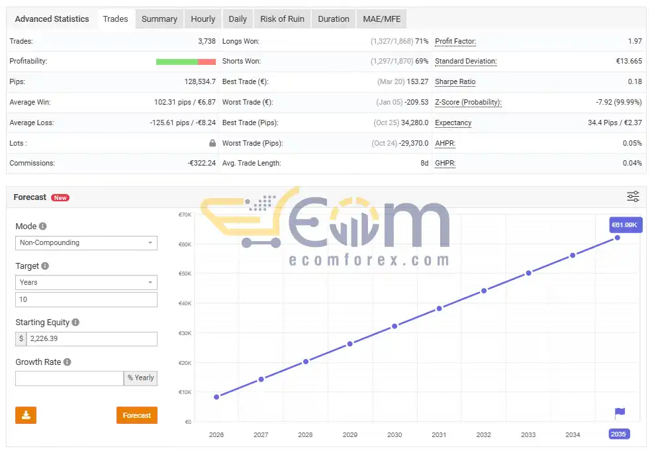
Task: Click the 2027 data point on chart
Action: pyautogui.click(x=261, y=379)
